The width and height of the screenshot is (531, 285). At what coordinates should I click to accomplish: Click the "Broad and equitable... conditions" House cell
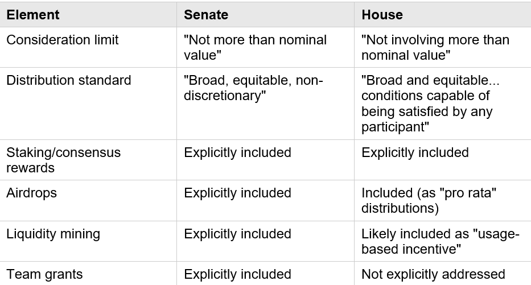pos(433,103)
